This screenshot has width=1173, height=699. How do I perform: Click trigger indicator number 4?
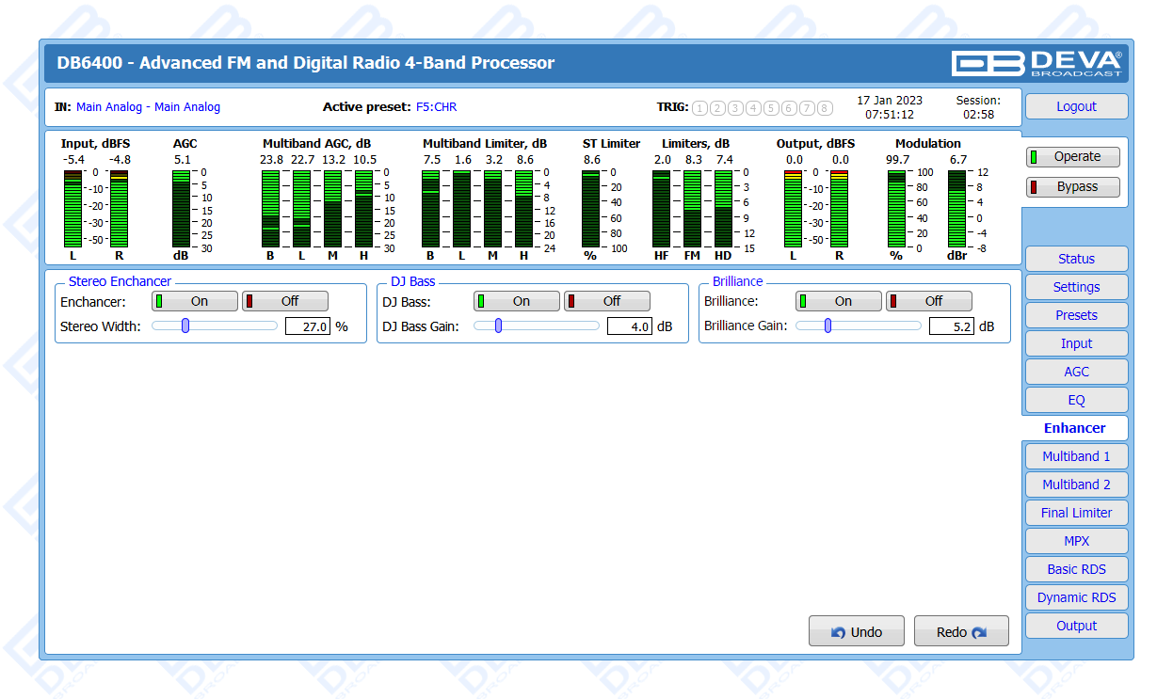coord(753,108)
